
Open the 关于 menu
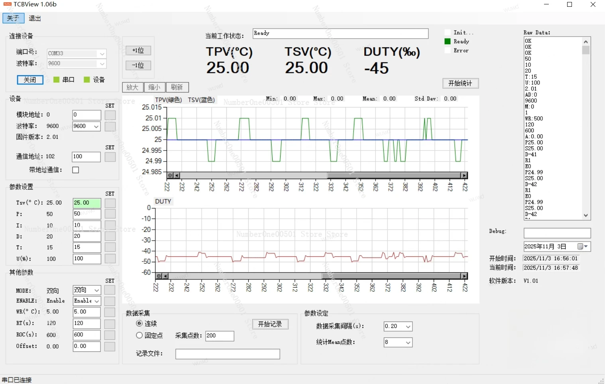13,18
